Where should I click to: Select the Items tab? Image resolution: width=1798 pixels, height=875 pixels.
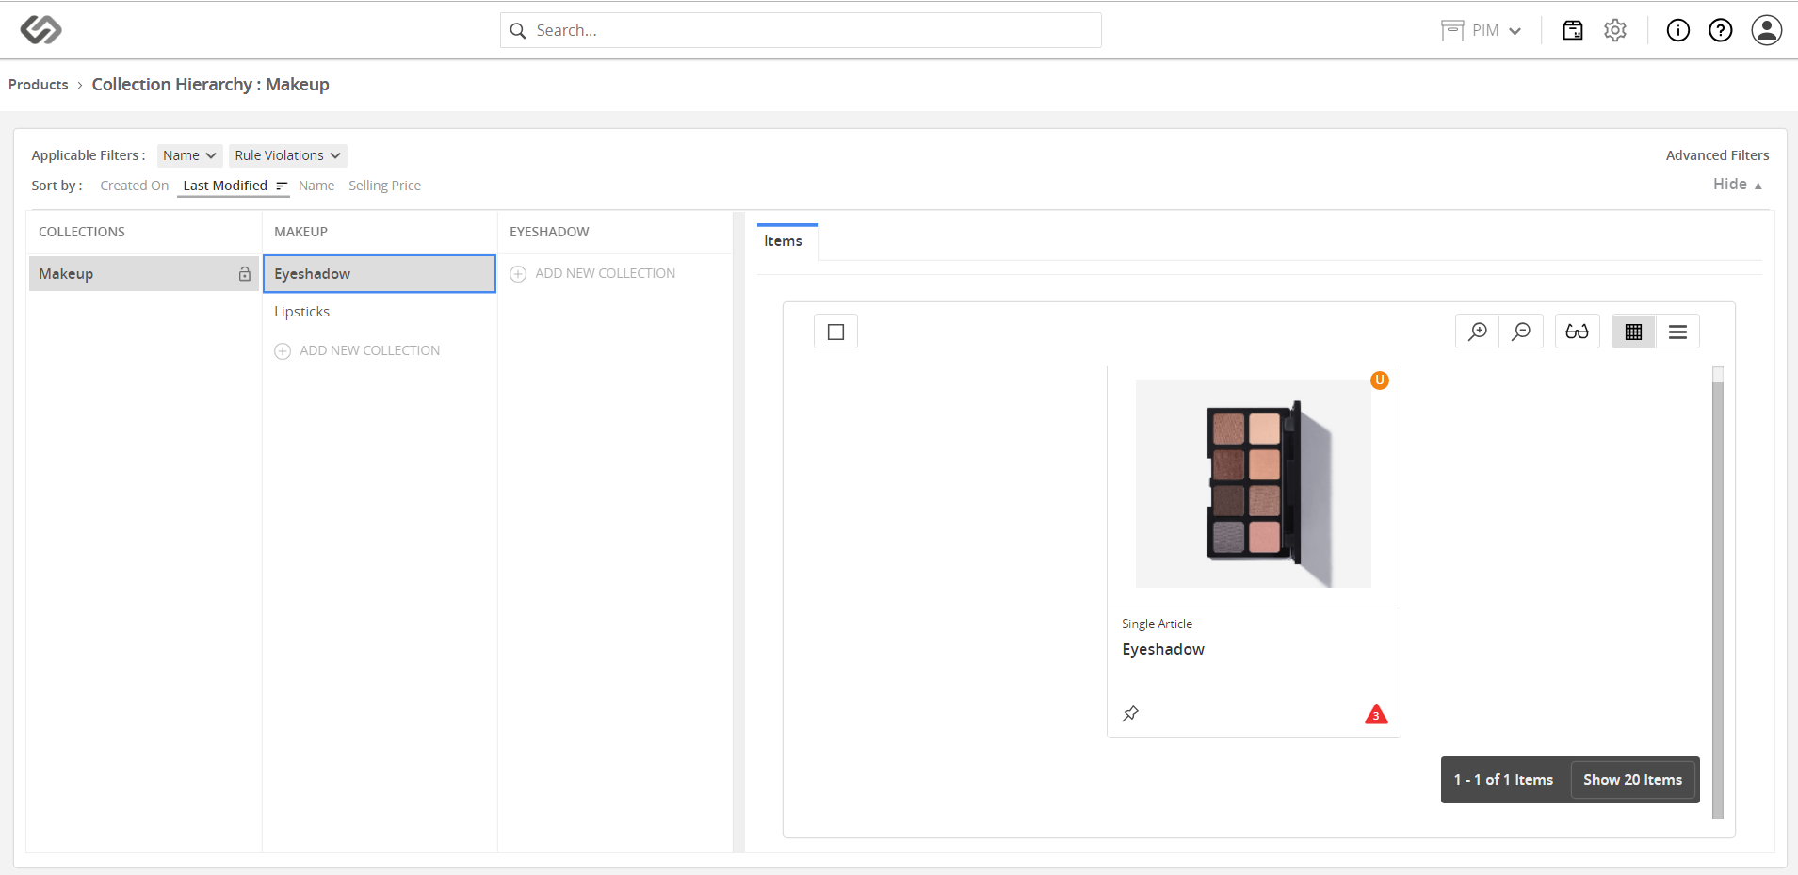click(784, 241)
